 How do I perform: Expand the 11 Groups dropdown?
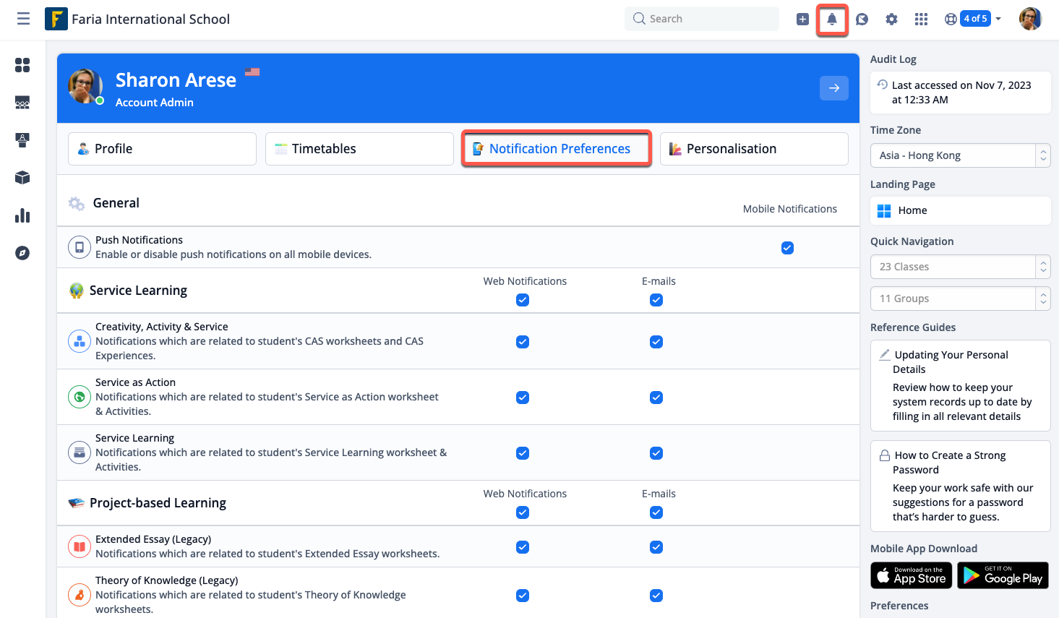[x=960, y=299]
